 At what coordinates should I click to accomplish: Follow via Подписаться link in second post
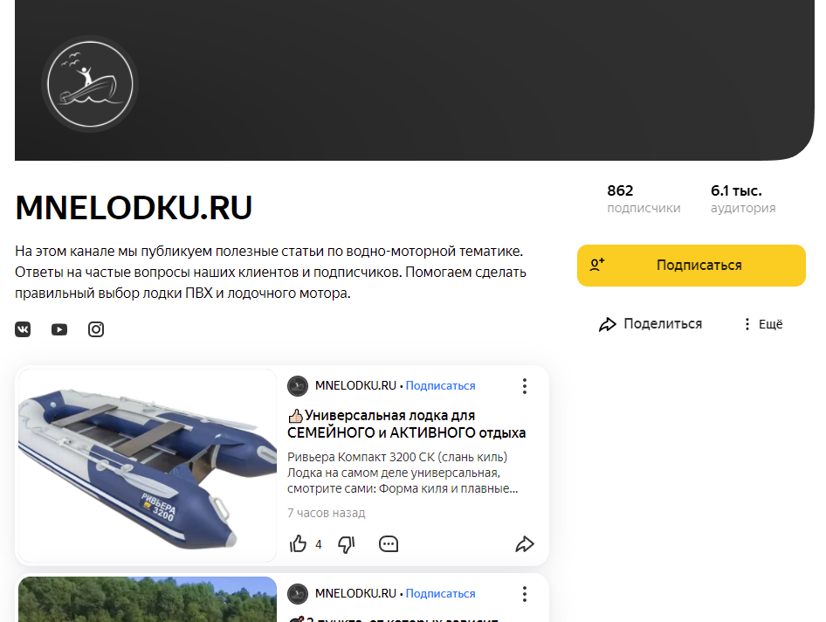pyautogui.click(x=440, y=593)
